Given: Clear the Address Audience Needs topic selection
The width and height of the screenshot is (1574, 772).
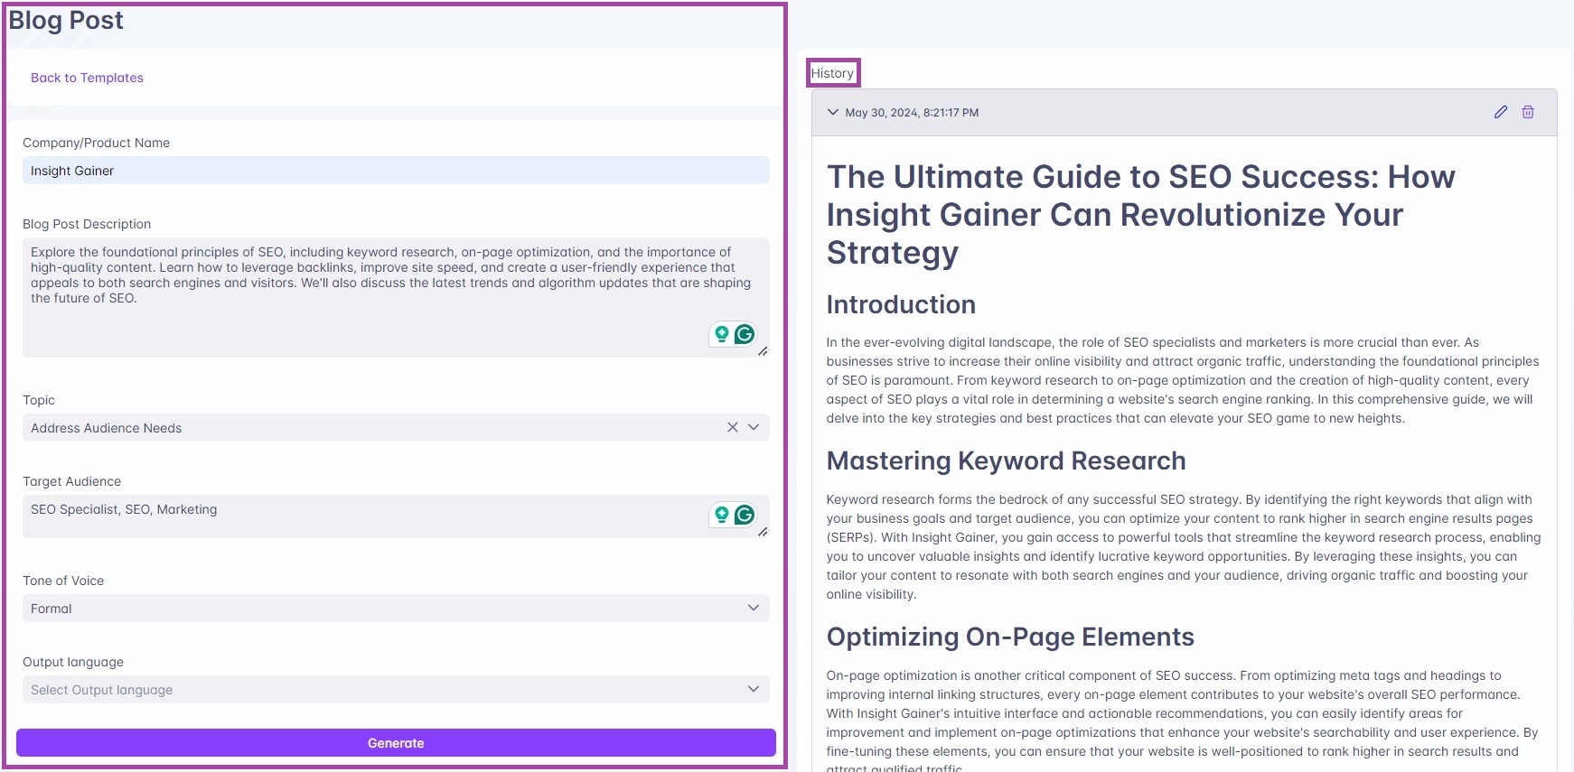Looking at the screenshot, I should pyautogui.click(x=733, y=427).
